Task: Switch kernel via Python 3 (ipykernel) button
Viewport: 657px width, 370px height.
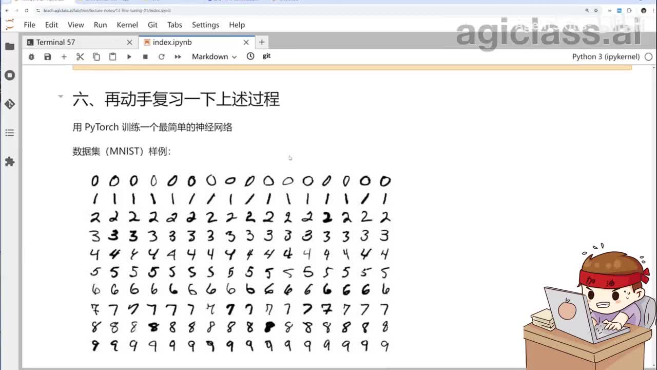Action: pos(606,57)
